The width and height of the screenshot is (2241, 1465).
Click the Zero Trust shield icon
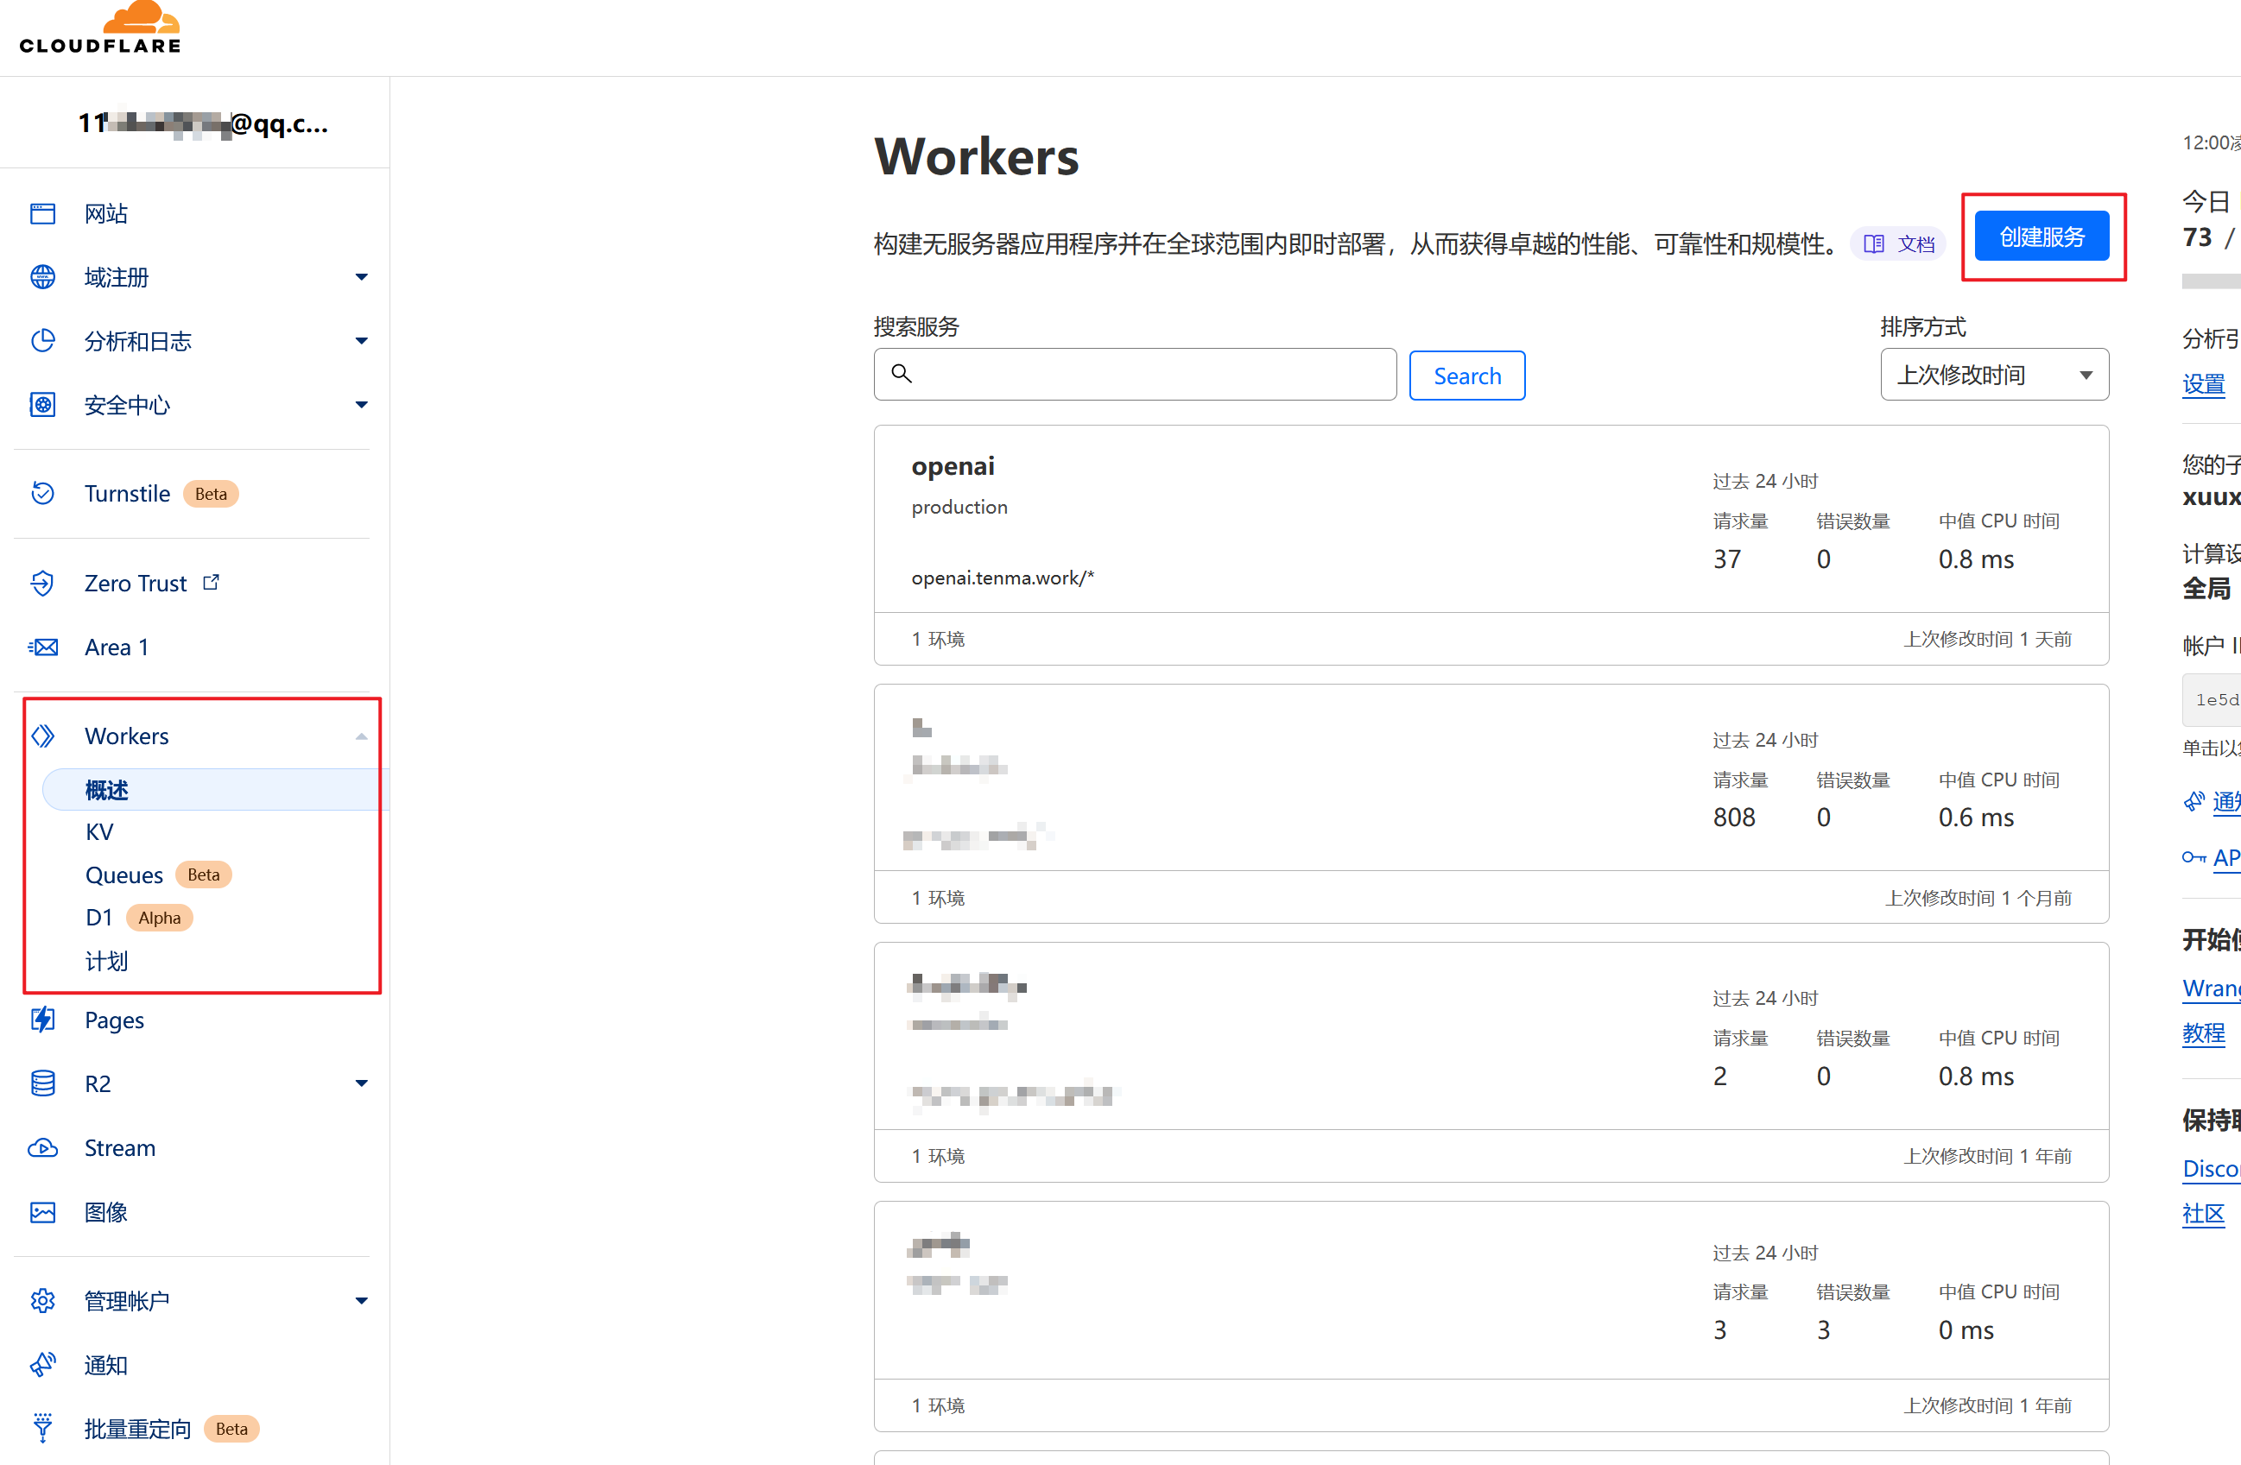(x=43, y=584)
